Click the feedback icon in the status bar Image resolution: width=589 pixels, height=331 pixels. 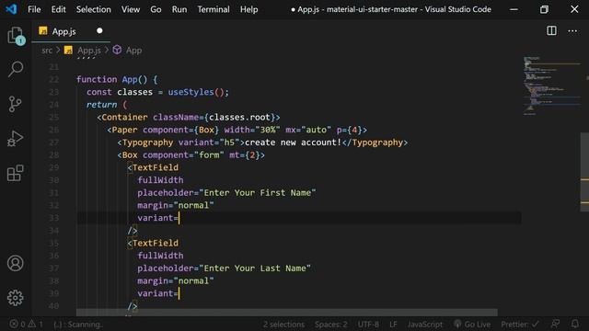point(555,325)
